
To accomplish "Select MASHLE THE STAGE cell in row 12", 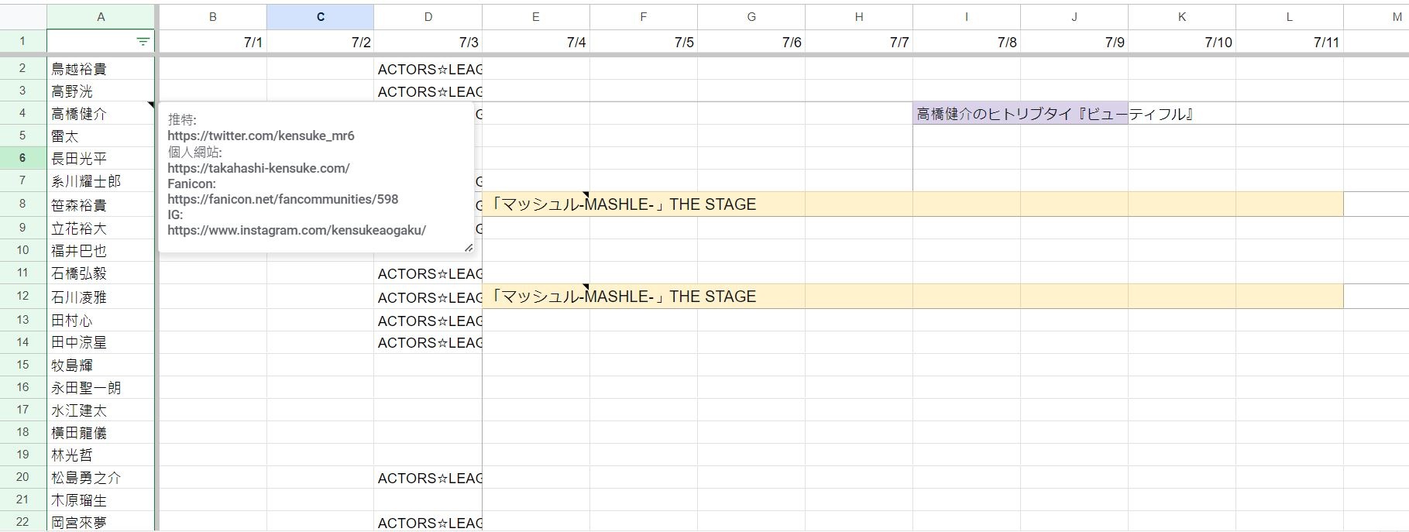I will (912, 297).
